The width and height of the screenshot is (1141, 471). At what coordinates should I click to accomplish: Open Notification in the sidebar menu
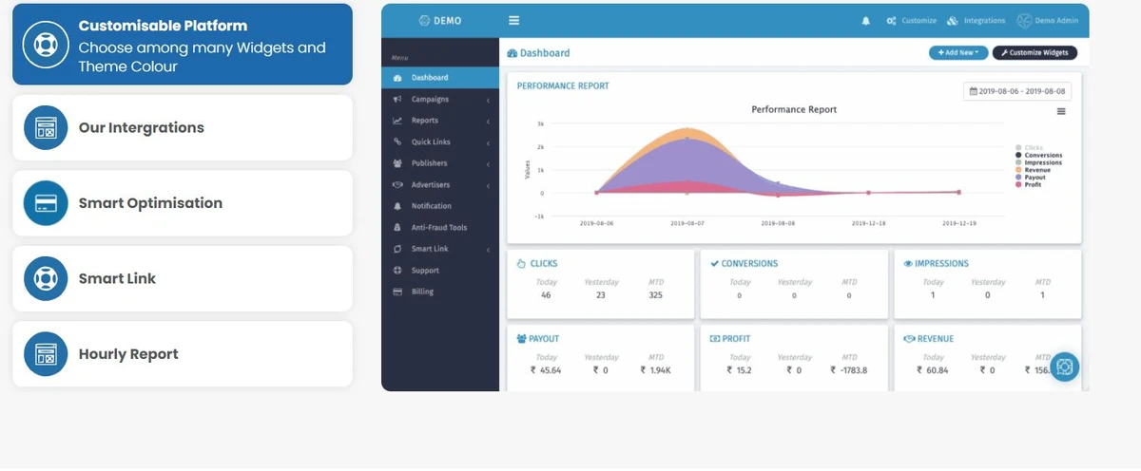(x=440, y=206)
